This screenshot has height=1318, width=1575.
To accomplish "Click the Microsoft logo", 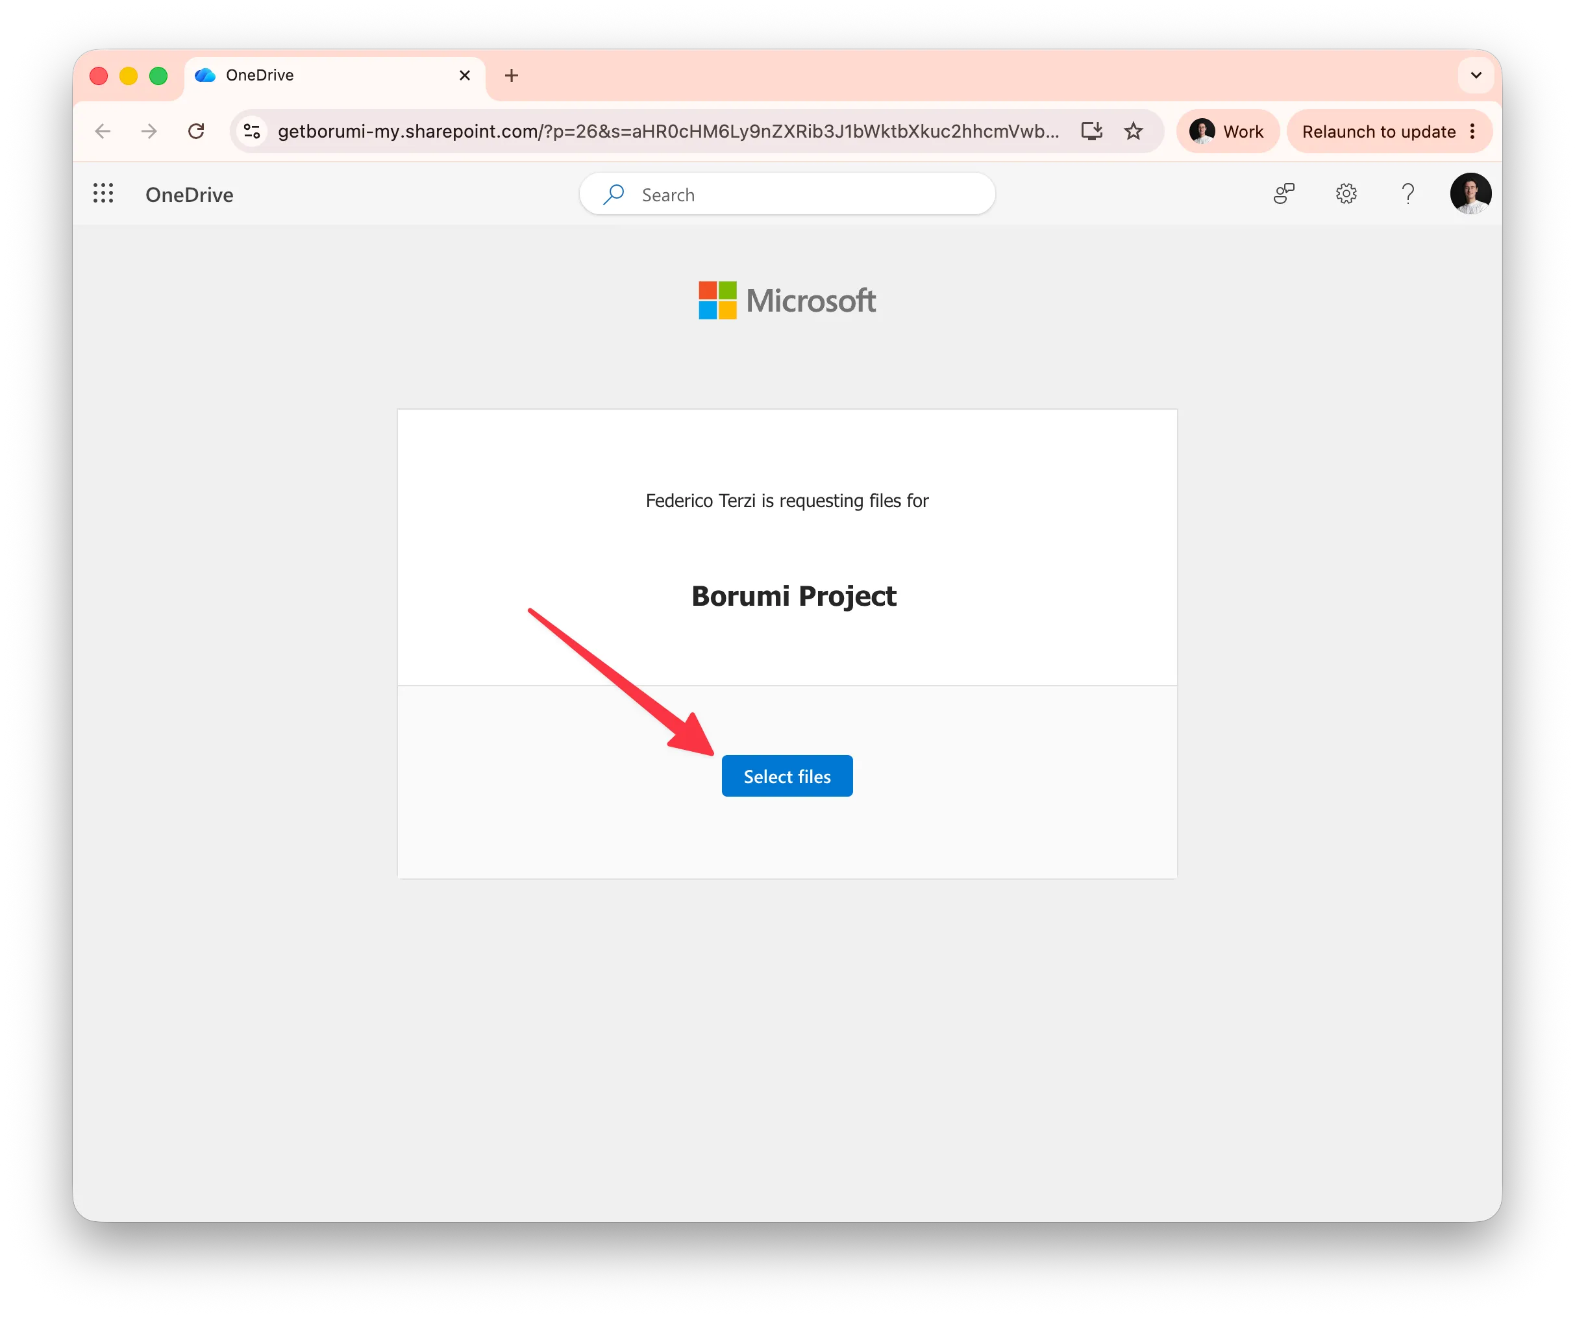I will (787, 300).
